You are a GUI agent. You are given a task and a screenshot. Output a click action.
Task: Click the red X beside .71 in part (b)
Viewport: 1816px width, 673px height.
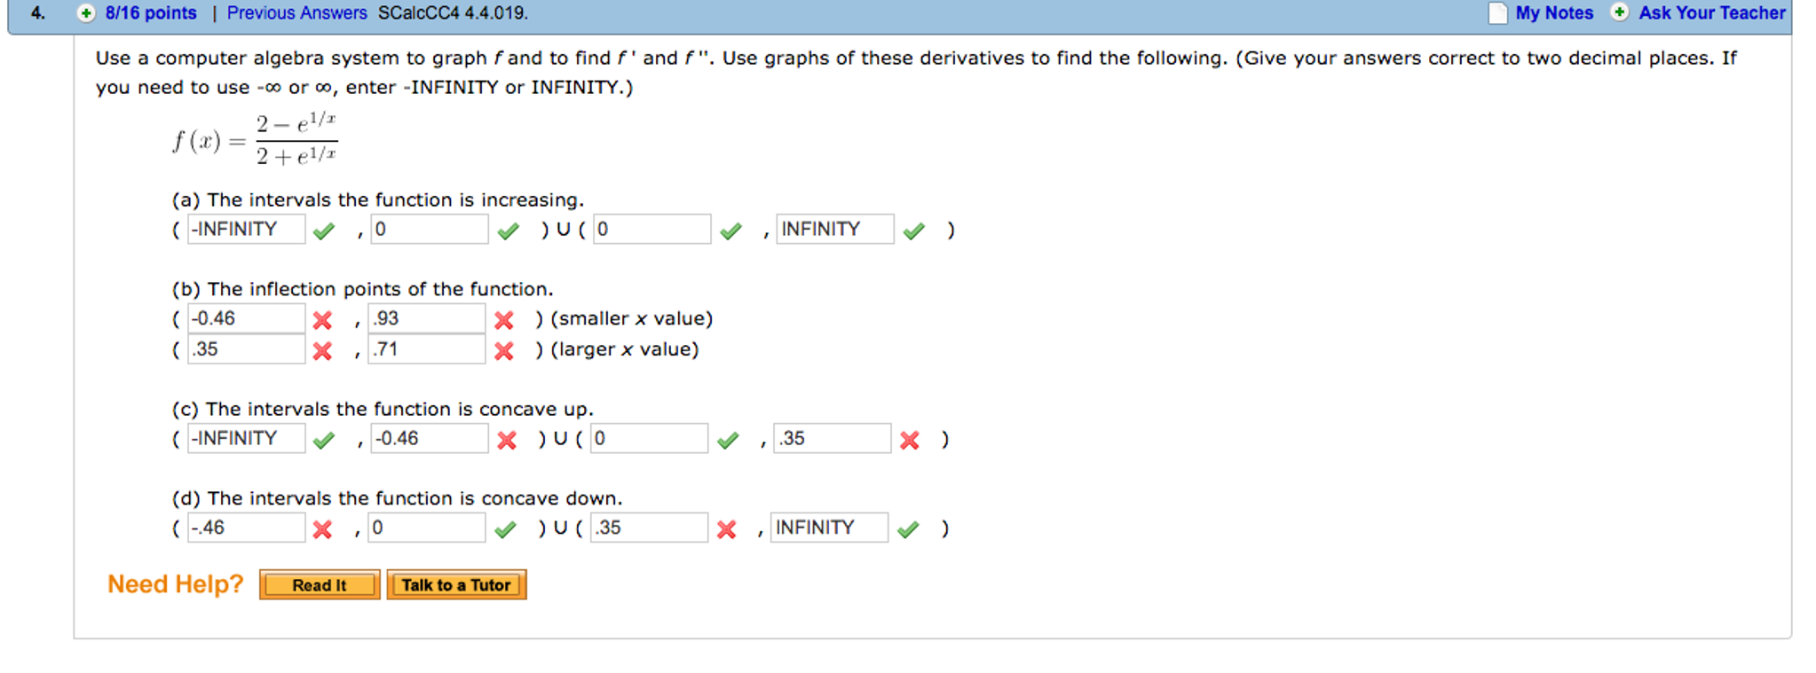(503, 350)
